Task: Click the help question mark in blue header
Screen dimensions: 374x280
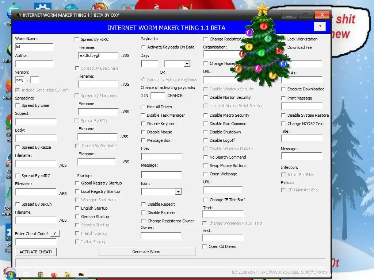Action: point(320,27)
